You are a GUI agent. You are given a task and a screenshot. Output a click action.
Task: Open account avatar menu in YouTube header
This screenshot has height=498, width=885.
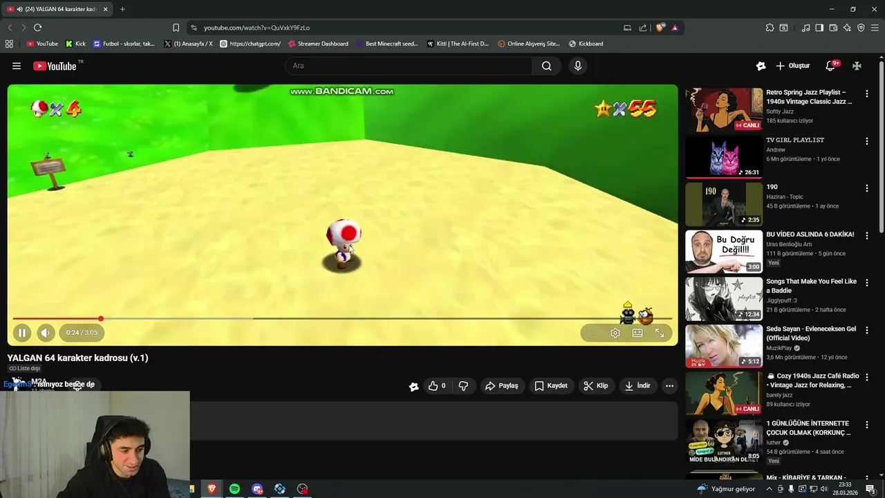tap(857, 66)
